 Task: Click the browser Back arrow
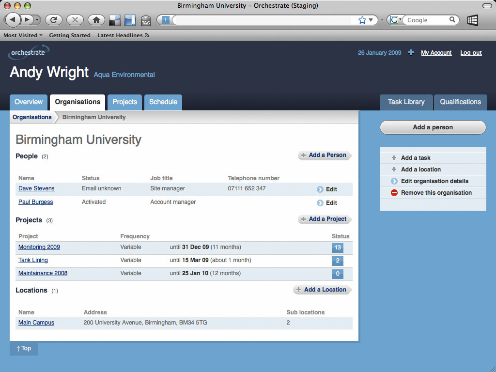click(13, 20)
